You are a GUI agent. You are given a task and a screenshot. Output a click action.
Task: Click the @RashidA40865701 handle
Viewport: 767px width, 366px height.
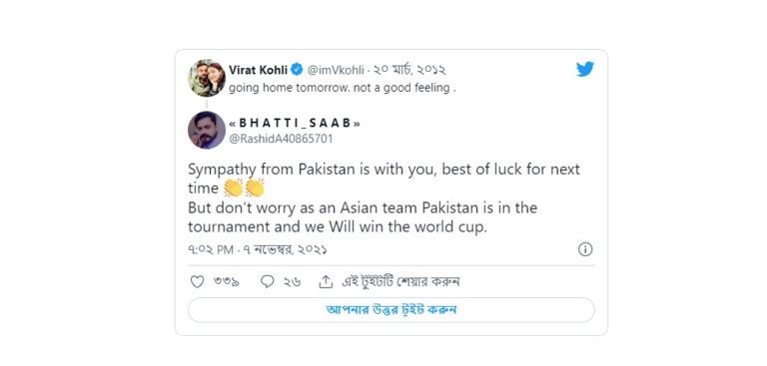pyautogui.click(x=281, y=139)
